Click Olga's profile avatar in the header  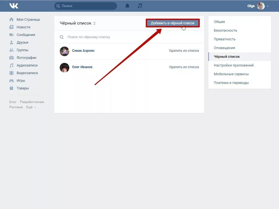point(261,6)
